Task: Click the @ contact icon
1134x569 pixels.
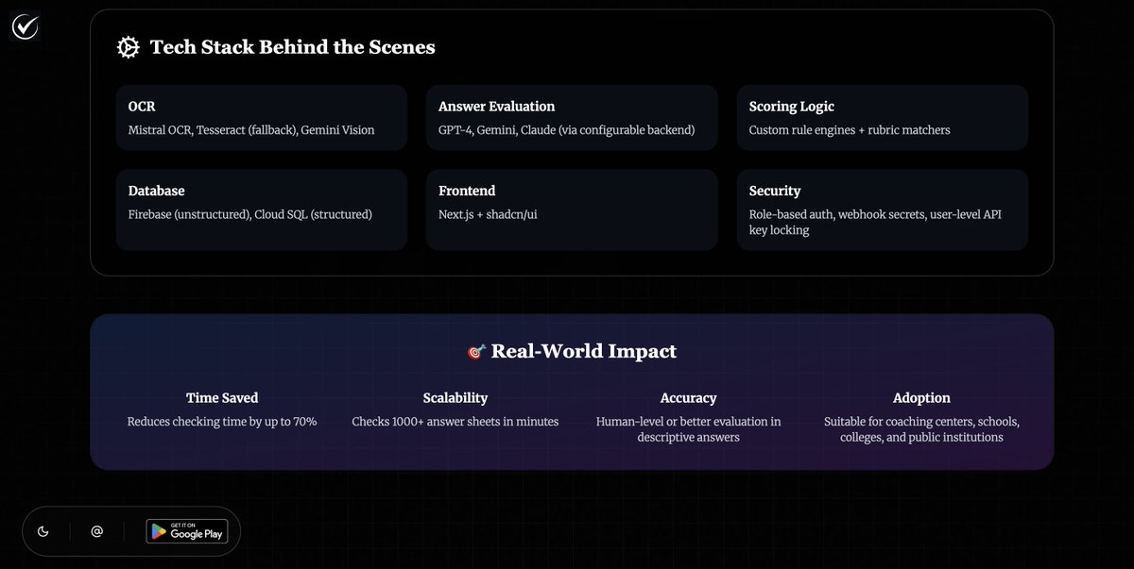Action: [x=96, y=531]
